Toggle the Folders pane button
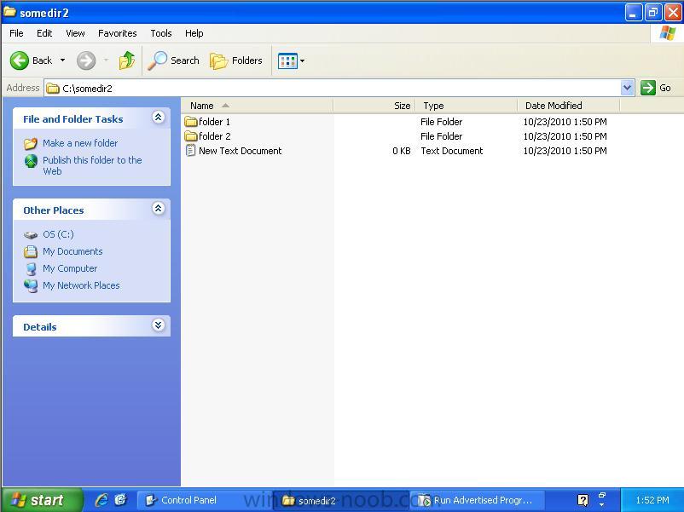 point(236,60)
